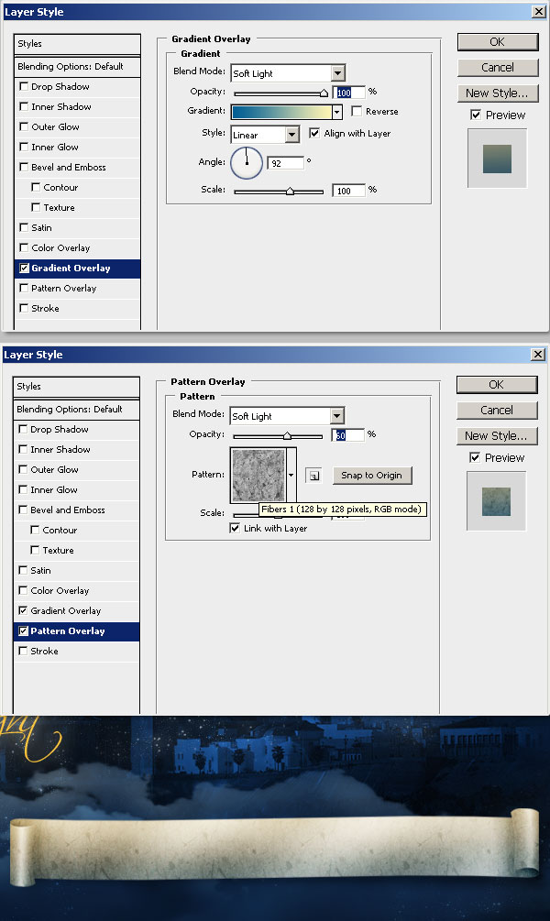550x921 pixels.
Task: Click New Style in lower dialog
Action: pos(497,436)
